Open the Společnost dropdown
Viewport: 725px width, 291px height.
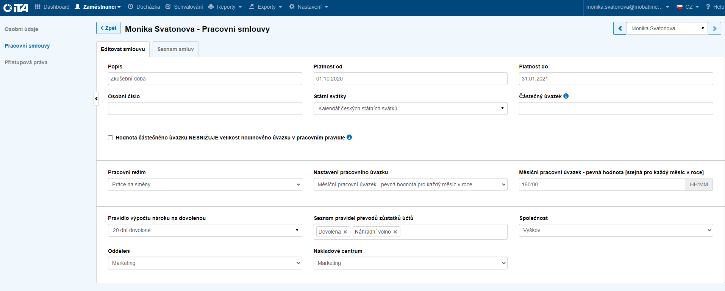(x=616, y=230)
